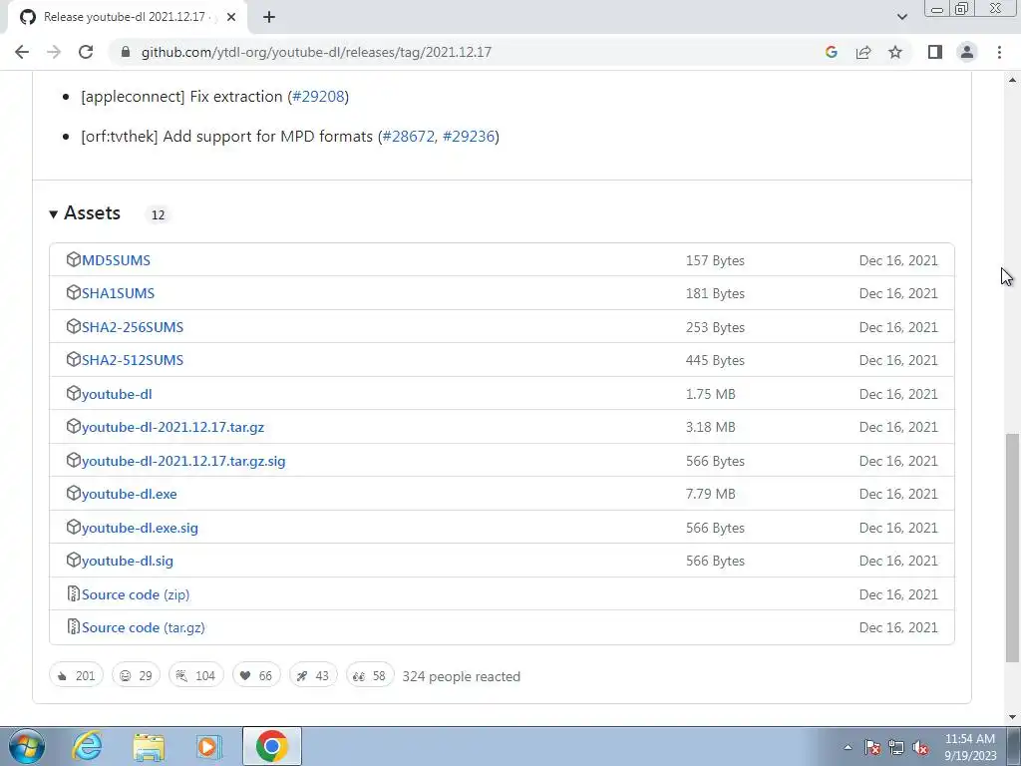Open the Windows Start menu
Image resolution: width=1021 pixels, height=766 pixels.
(27, 746)
